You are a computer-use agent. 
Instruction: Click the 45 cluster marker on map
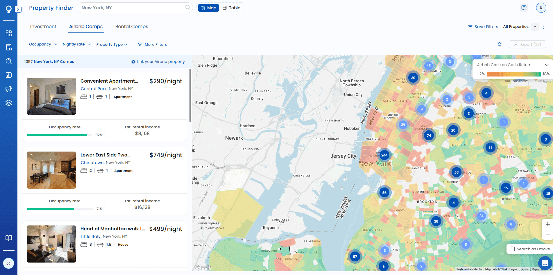point(429,65)
